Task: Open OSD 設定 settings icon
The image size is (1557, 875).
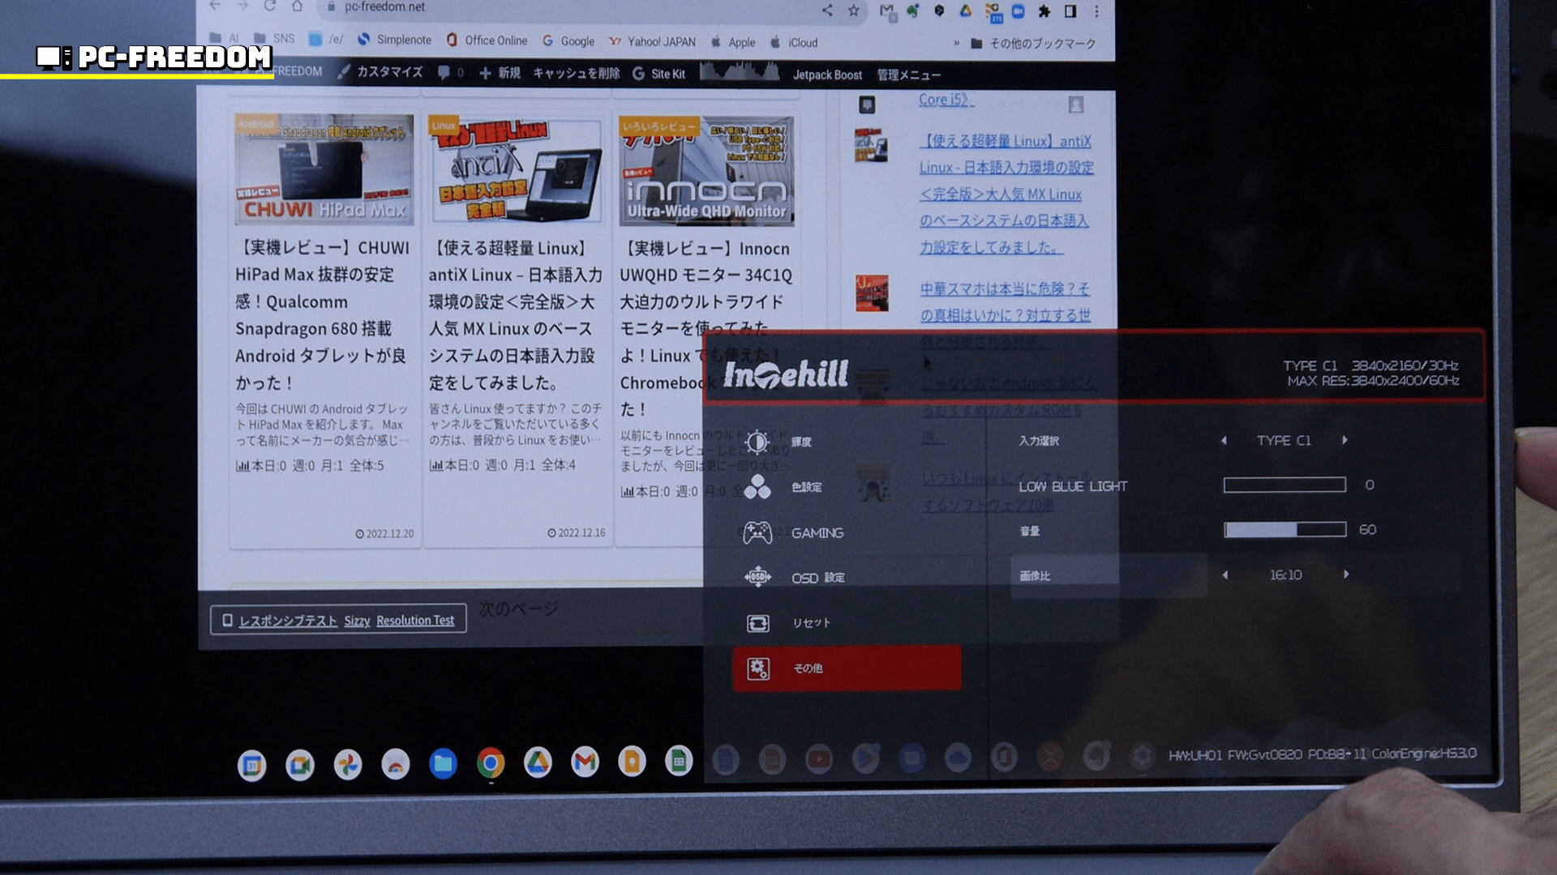Action: coord(757,577)
